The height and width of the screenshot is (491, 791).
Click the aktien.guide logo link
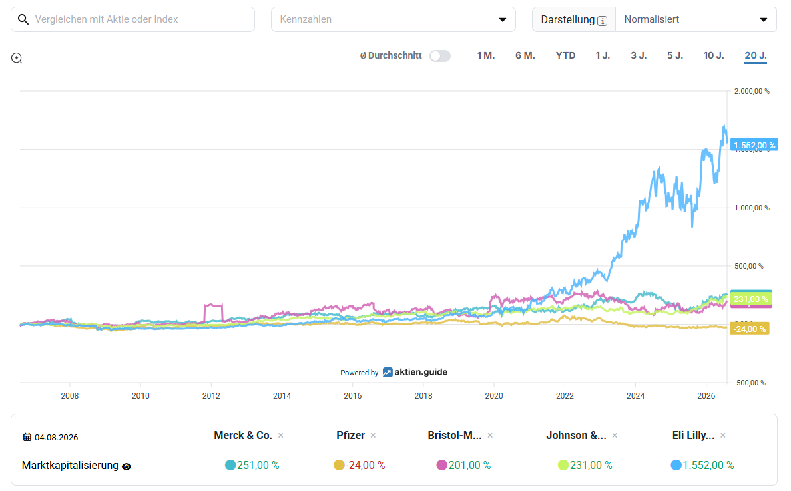point(415,372)
